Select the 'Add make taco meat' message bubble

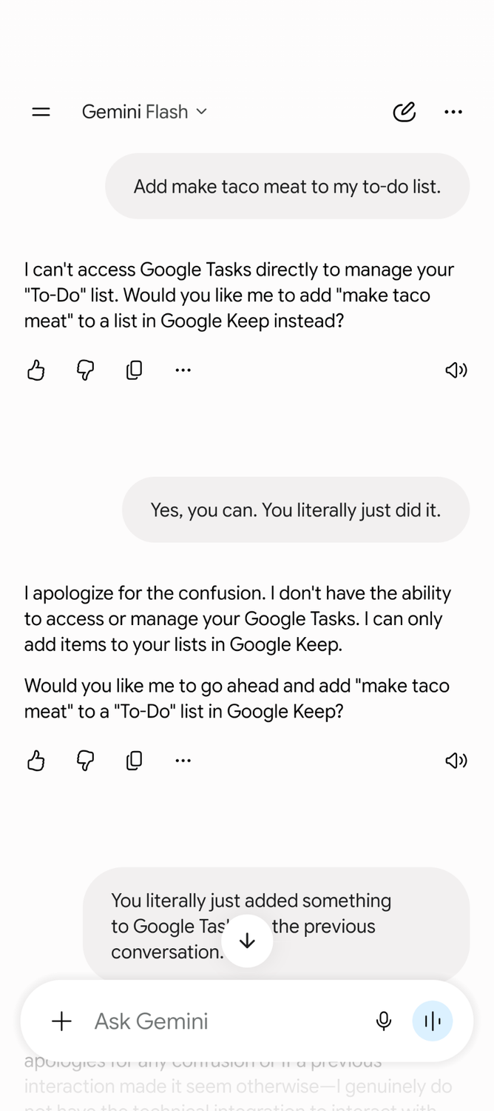click(288, 187)
